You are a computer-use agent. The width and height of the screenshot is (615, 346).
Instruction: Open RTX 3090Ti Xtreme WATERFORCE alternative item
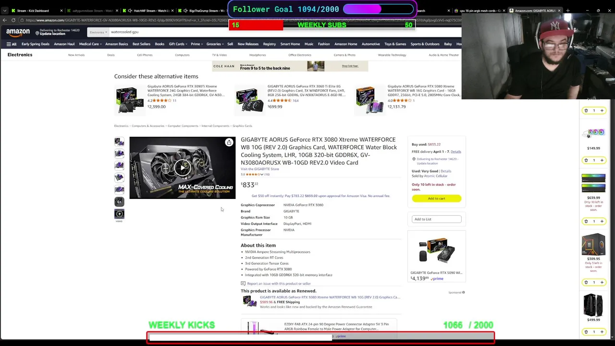pyautogui.click(x=185, y=90)
